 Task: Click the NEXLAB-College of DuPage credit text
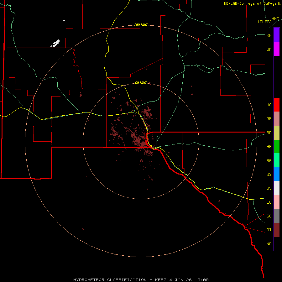tap(252, 3)
